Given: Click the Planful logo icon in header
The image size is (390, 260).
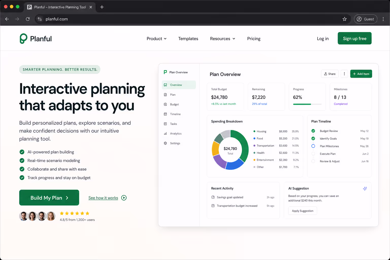Looking at the screenshot, I should point(23,39).
